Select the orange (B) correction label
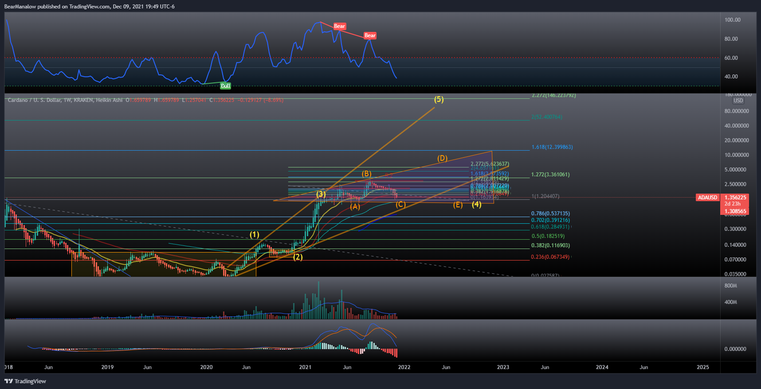Viewport: 761px width, 389px height. [x=366, y=174]
